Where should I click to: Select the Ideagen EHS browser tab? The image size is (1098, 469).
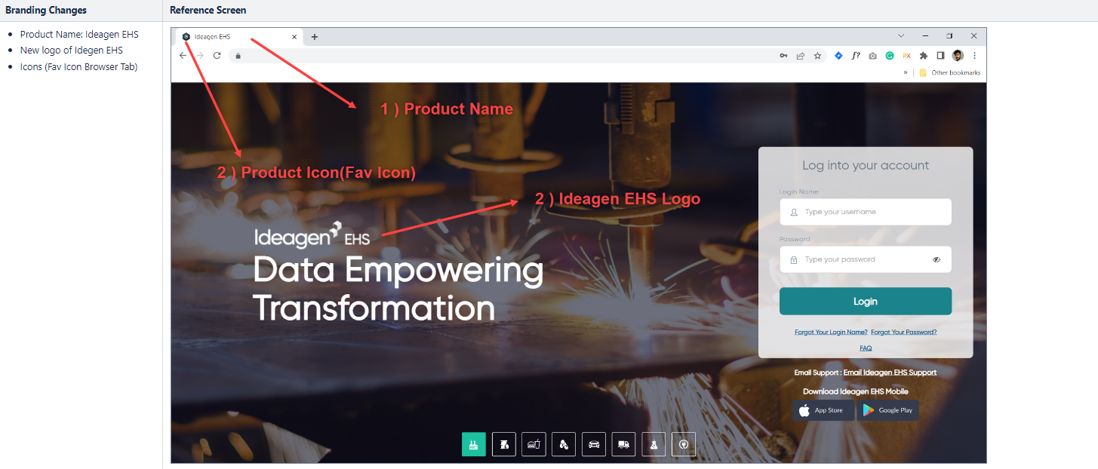click(x=238, y=36)
